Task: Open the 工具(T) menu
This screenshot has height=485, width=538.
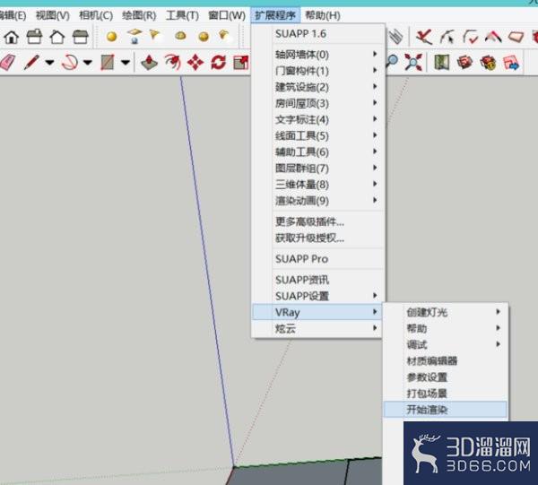Action: [182, 15]
